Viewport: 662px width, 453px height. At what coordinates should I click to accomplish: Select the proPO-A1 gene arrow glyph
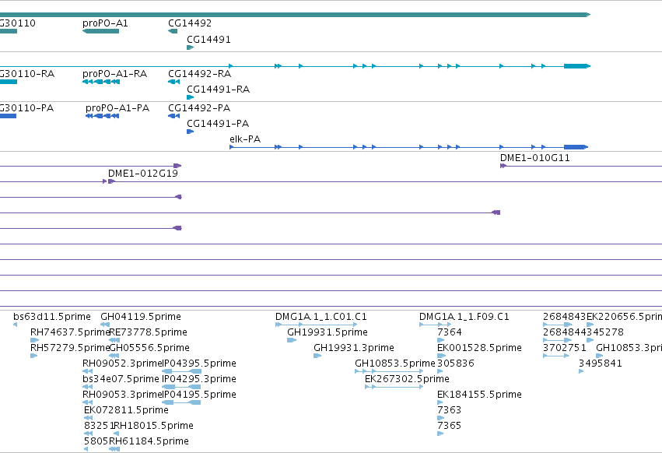[100, 31]
